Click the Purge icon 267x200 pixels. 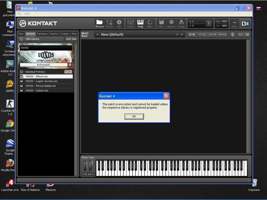point(181,23)
